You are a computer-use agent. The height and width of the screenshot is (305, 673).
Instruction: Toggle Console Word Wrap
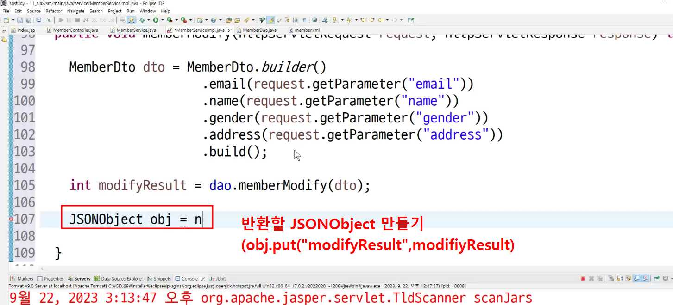pyautogui.click(x=629, y=279)
